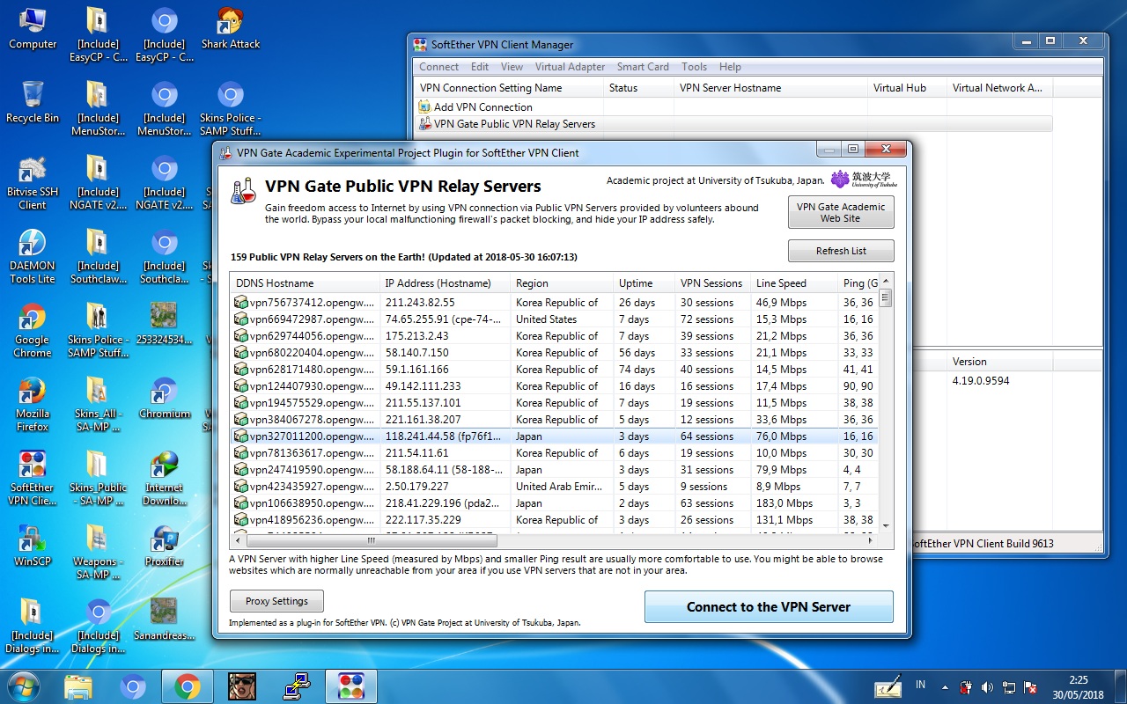This screenshot has width=1127, height=704.
Task: Open Windows Explorer from the taskbar
Action: coord(78,686)
